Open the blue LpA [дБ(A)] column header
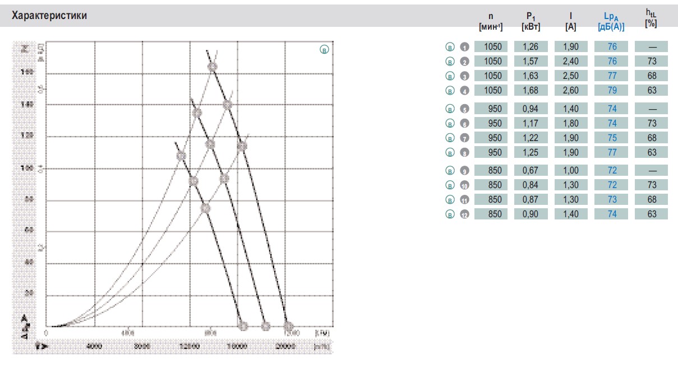 pyautogui.click(x=611, y=22)
